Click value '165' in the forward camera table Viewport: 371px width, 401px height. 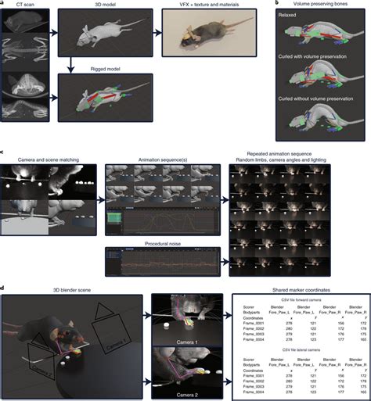[363, 339]
